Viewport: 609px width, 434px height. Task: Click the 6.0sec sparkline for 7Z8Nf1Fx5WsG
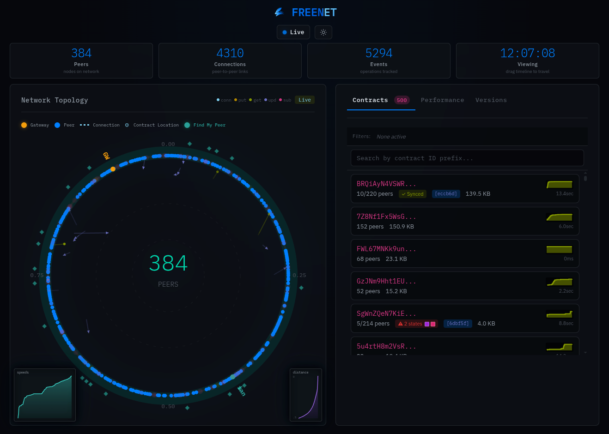pos(560,217)
